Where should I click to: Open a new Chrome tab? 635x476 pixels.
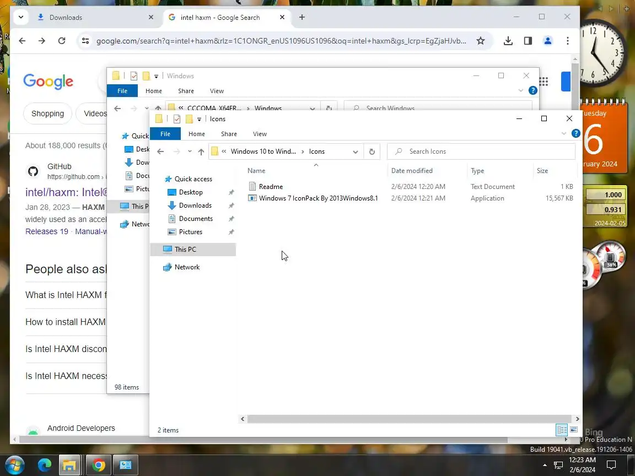(302, 17)
